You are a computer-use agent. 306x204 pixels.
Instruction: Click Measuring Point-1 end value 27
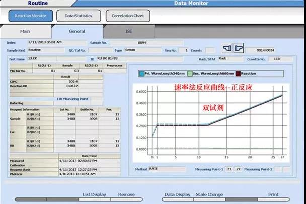point(238,169)
